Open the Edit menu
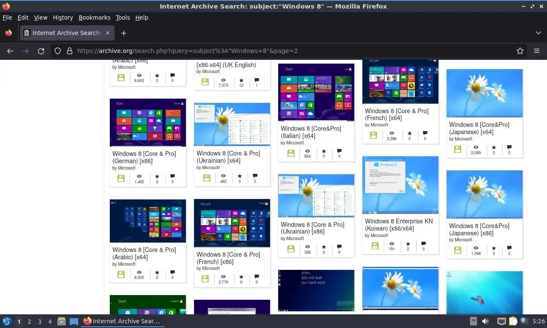 tap(23, 18)
